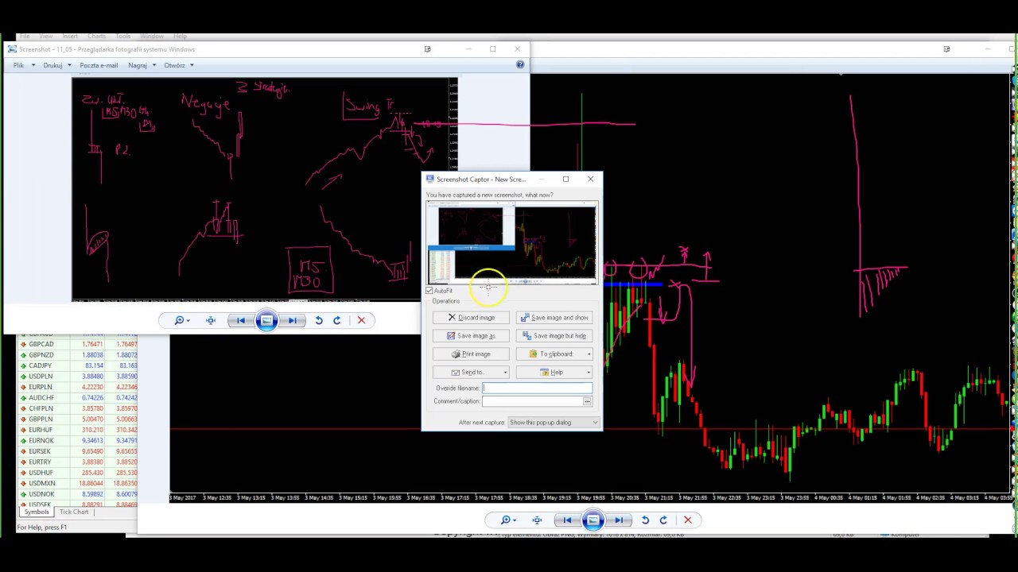Expand the Send to dropdown arrow
This screenshot has width=1018, height=572.
tap(505, 373)
